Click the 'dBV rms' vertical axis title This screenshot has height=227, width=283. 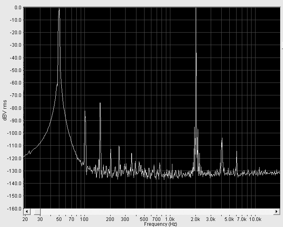click(5, 110)
